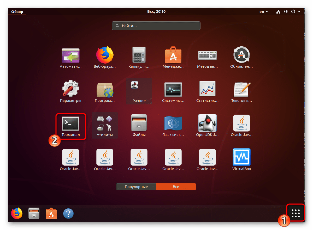Open the clock and calendar menu

coord(156,11)
